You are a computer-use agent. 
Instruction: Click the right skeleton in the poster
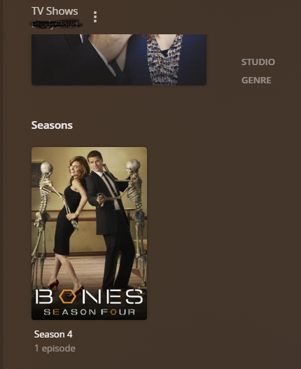tap(136, 219)
